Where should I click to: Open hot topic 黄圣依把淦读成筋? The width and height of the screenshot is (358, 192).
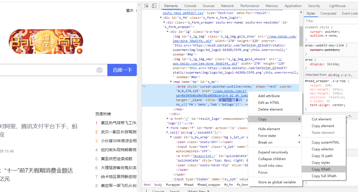pyautogui.click(x=117, y=159)
